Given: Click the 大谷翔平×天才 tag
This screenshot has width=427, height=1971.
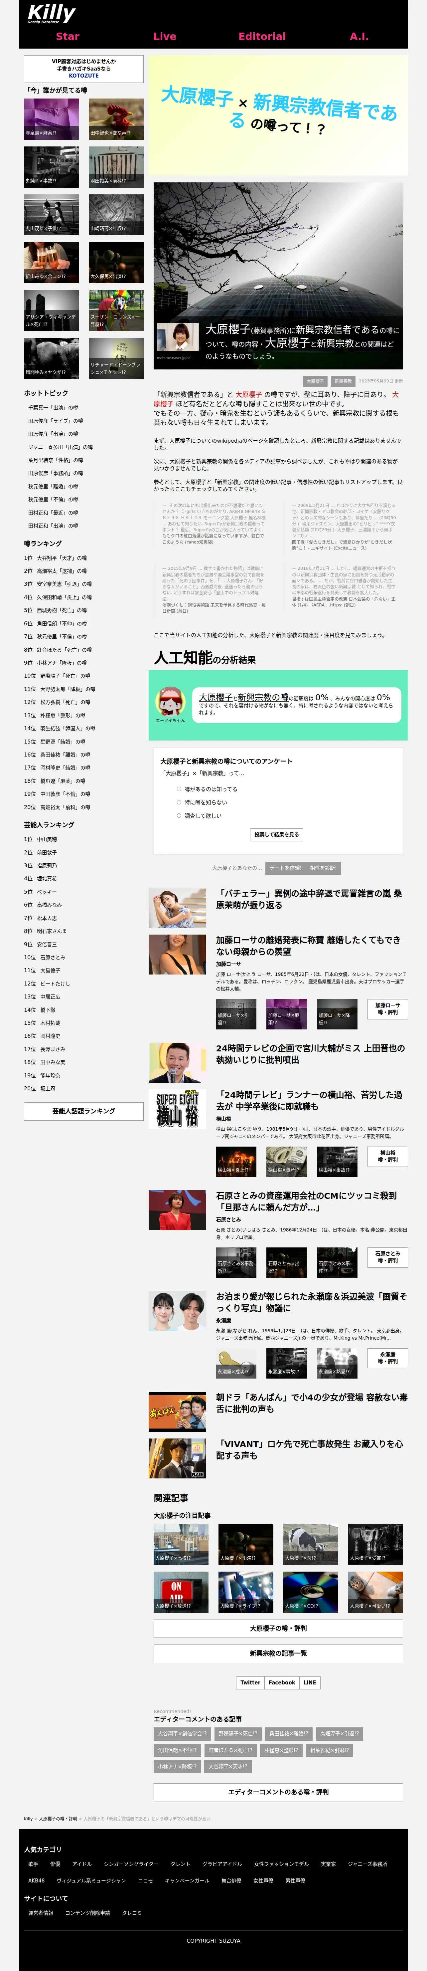Looking at the screenshot, I should point(227,1767).
